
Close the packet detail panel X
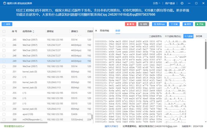click(x=96, y=31)
